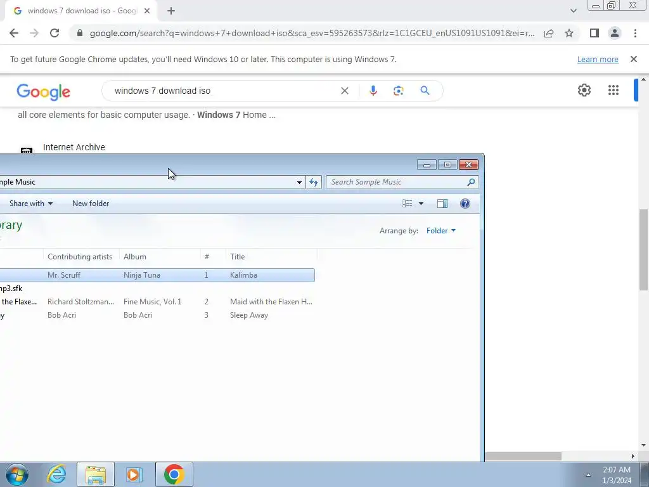Select Fine Music, Vol. 1 album
The image size is (649, 487).
click(152, 302)
